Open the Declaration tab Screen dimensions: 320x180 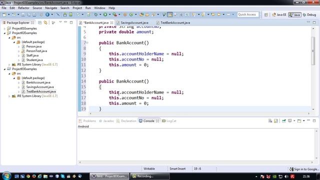[126, 121]
